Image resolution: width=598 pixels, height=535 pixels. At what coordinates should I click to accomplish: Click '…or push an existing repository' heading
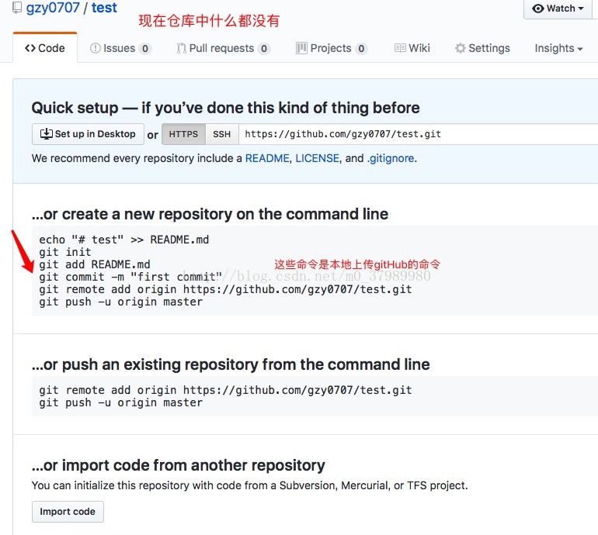[231, 364]
